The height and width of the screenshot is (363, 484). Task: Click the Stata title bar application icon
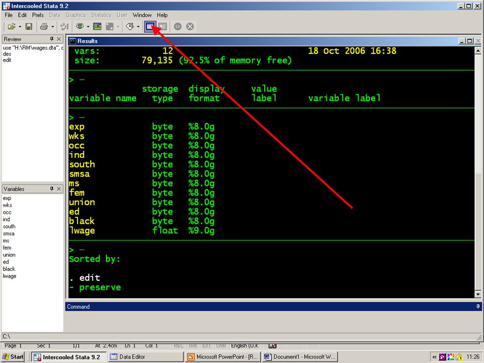point(6,6)
